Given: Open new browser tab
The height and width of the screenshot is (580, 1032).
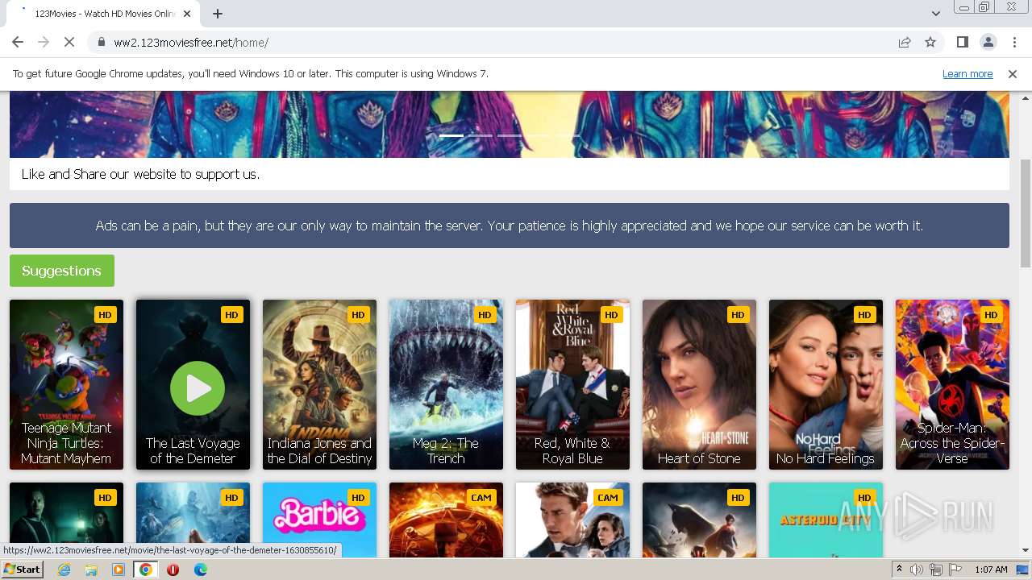Looking at the screenshot, I should (218, 14).
